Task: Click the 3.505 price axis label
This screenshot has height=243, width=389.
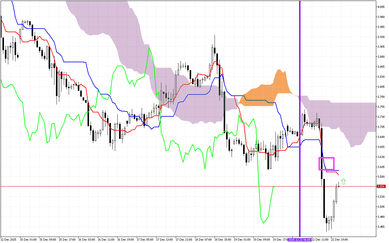Action: (x=381, y=207)
